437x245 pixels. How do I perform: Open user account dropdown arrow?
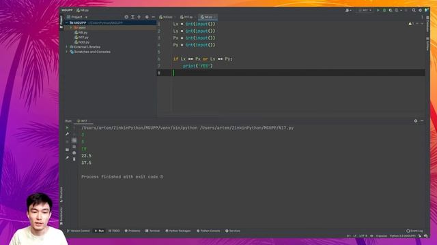(x=350, y=10)
